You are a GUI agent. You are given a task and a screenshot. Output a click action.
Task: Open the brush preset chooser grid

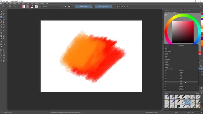click(40, 6)
